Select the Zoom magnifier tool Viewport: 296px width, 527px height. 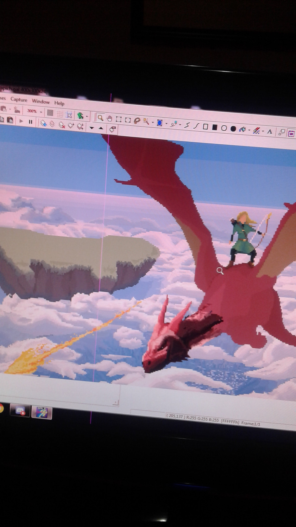pyautogui.click(x=100, y=118)
